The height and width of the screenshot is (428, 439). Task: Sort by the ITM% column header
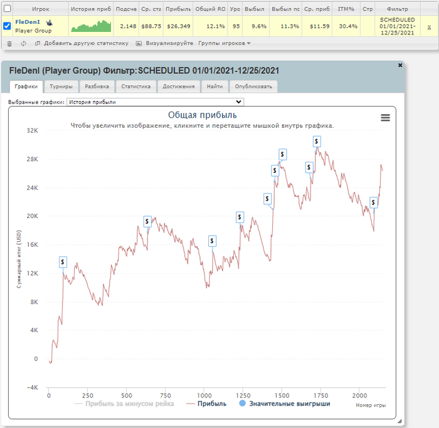coord(346,9)
